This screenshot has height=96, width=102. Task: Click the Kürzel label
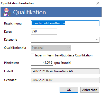point(8,32)
